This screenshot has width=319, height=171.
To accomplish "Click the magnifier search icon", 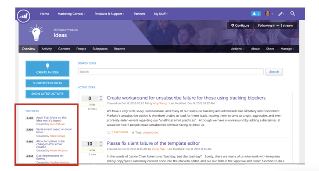I will (x=293, y=14).
